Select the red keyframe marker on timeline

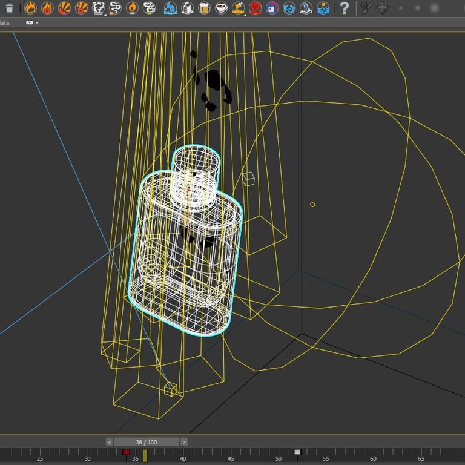[x=126, y=452]
